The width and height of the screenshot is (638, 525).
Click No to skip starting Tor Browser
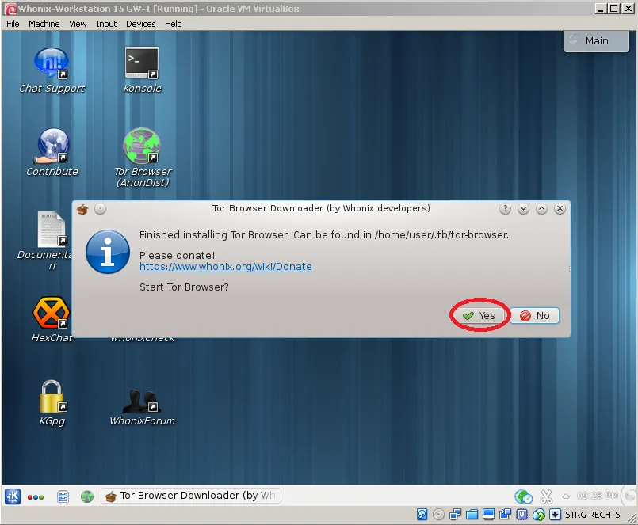(x=534, y=316)
